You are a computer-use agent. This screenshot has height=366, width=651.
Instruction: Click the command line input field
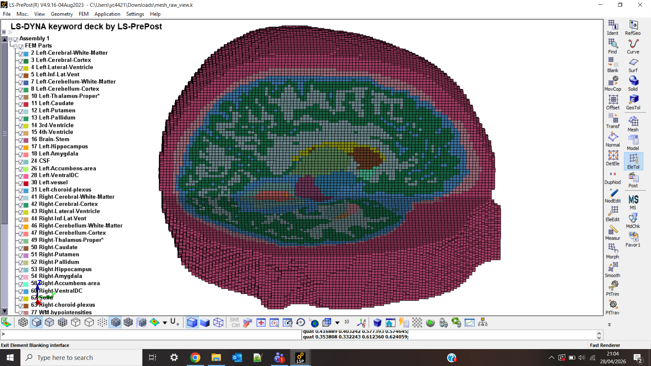[151, 334]
